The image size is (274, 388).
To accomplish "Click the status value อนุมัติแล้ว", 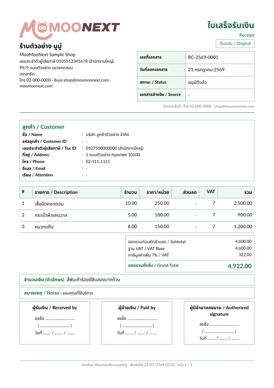I will (197, 82).
